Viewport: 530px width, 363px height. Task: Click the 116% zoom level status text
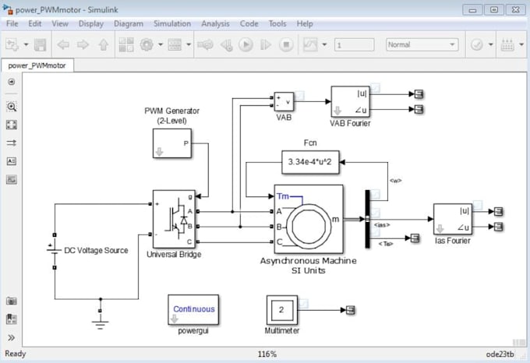[267, 354]
